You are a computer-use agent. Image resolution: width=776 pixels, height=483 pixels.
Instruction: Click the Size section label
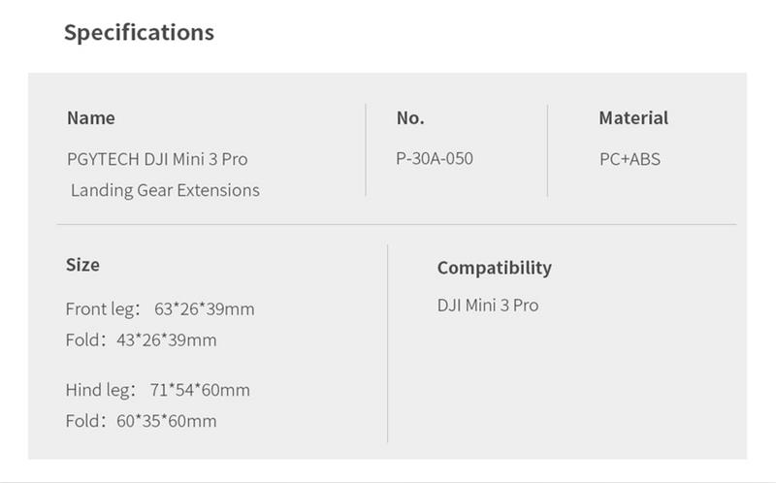[82, 264]
